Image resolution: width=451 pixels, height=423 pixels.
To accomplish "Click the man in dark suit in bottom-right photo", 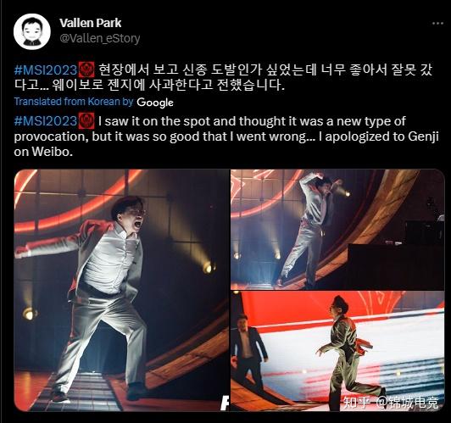I will tap(248, 349).
